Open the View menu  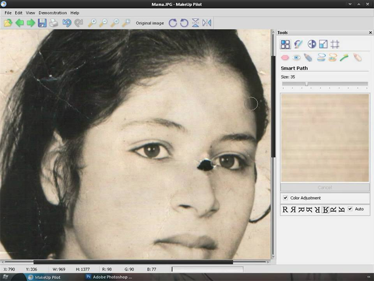click(x=30, y=13)
